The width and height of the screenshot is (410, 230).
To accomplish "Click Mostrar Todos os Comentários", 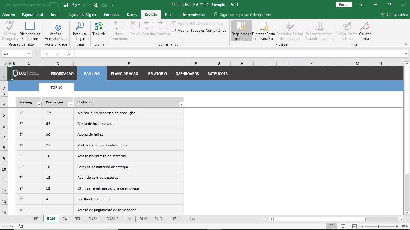I will pyautogui.click(x=199, y=31).
